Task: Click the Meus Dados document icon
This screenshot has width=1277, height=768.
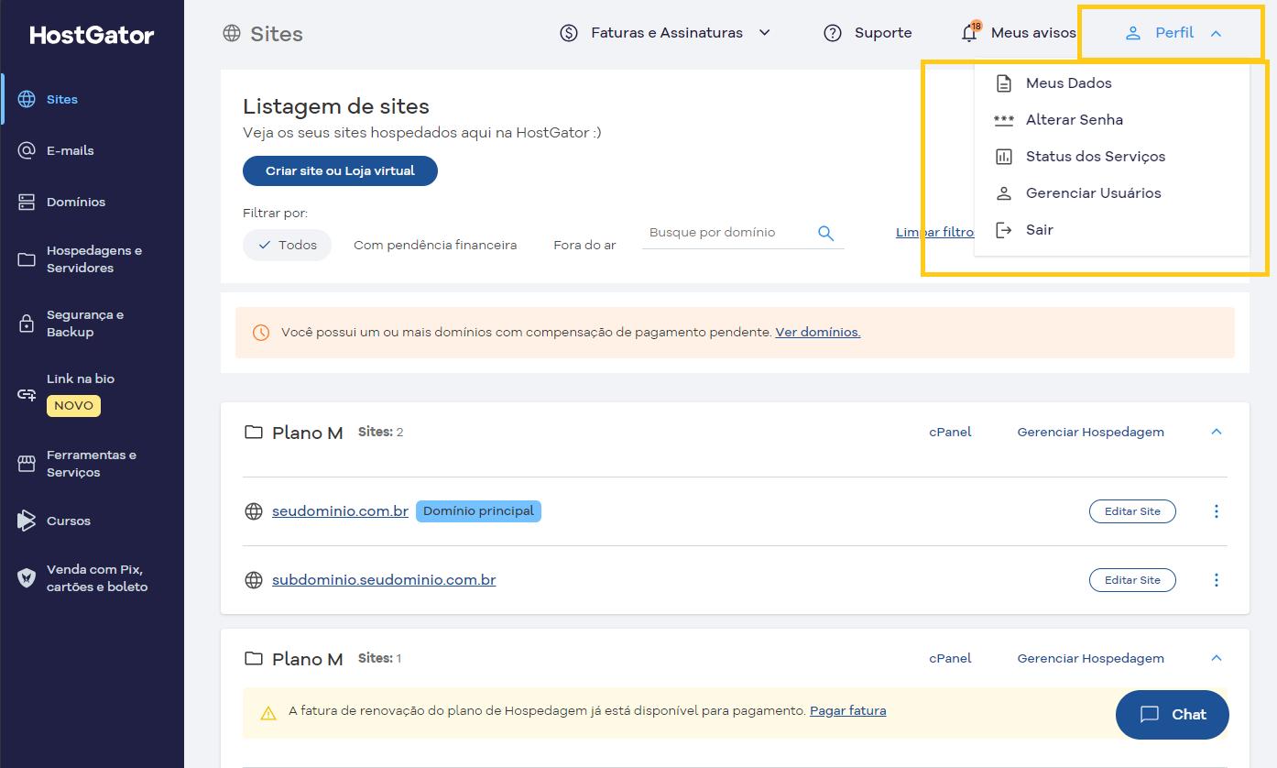Action: (1004, 83)
